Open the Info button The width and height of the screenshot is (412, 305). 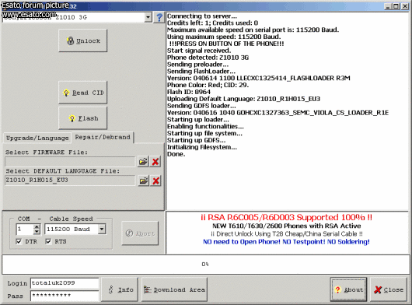[x=120, y=289]
